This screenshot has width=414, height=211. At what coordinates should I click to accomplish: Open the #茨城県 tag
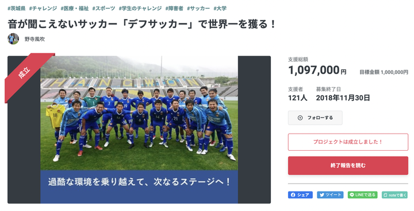pyautogui.click(x=16, y=9)
